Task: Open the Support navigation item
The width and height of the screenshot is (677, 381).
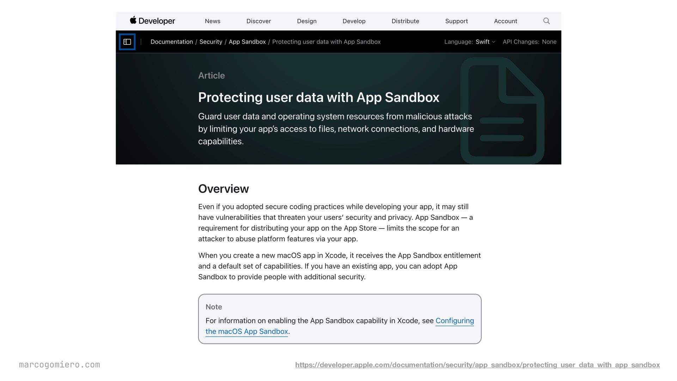Action: coord(456,21)
